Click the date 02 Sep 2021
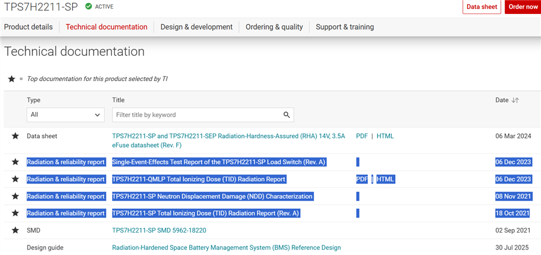Image resolution: width=541 pixels, height=255 pixels. tap(513, 230)
